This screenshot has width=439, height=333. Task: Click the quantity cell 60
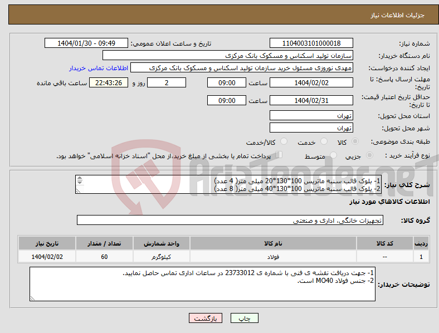click(x=104, y=257)
